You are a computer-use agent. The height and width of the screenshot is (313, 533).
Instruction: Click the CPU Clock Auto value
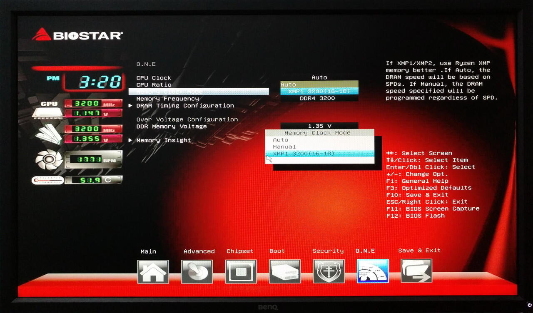pyautogui.click(x=319, y=77)
